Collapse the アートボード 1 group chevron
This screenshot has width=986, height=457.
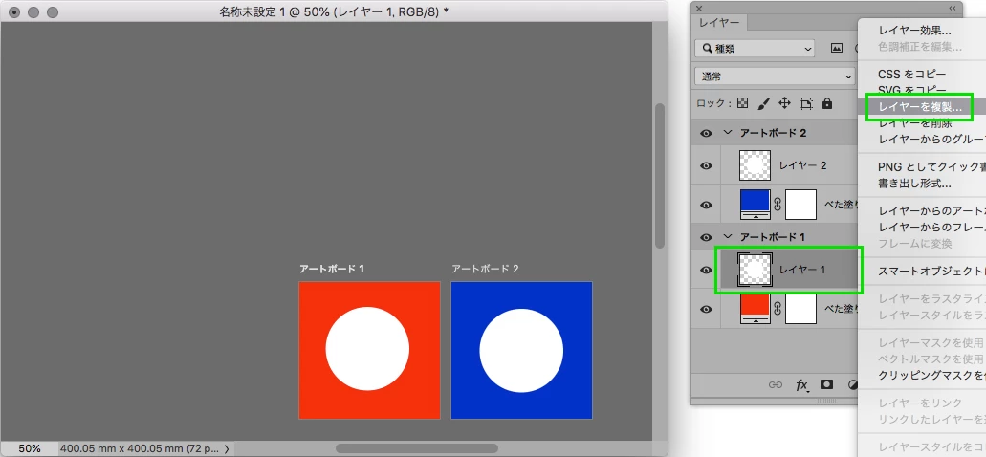(728, 236)
